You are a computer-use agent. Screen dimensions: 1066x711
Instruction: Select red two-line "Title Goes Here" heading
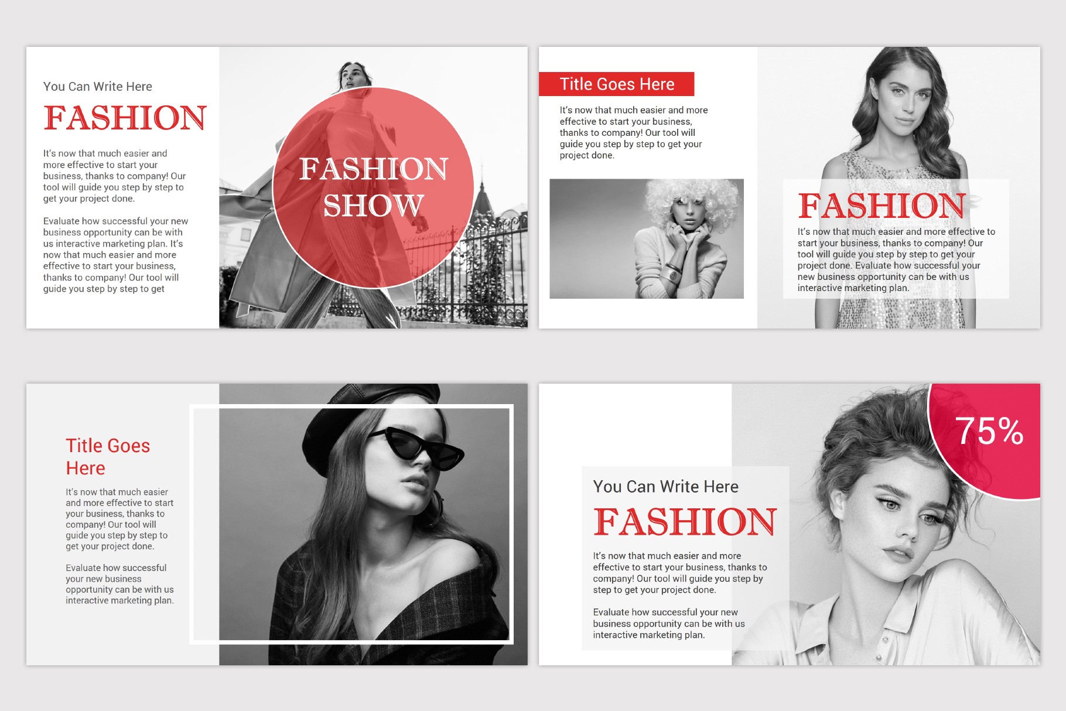[108, 457]
